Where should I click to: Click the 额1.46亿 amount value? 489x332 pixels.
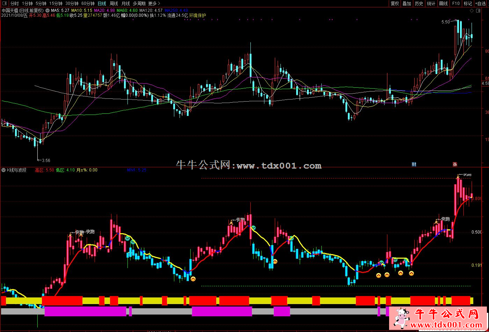pyautogui.click(x=111, y=15)
